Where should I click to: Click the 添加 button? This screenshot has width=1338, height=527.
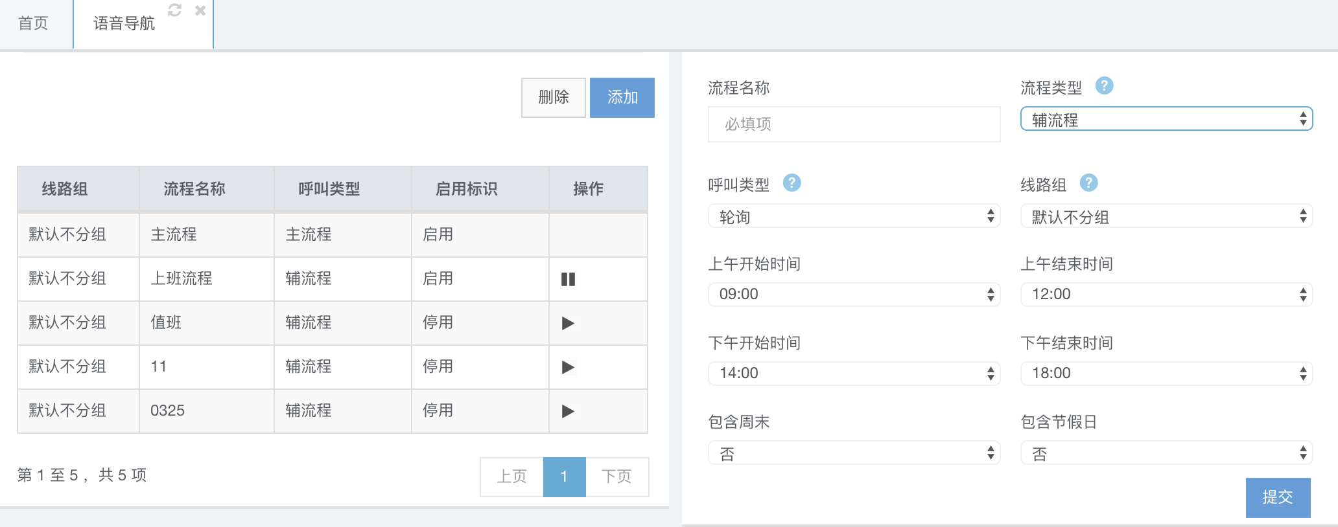(622, 98)
